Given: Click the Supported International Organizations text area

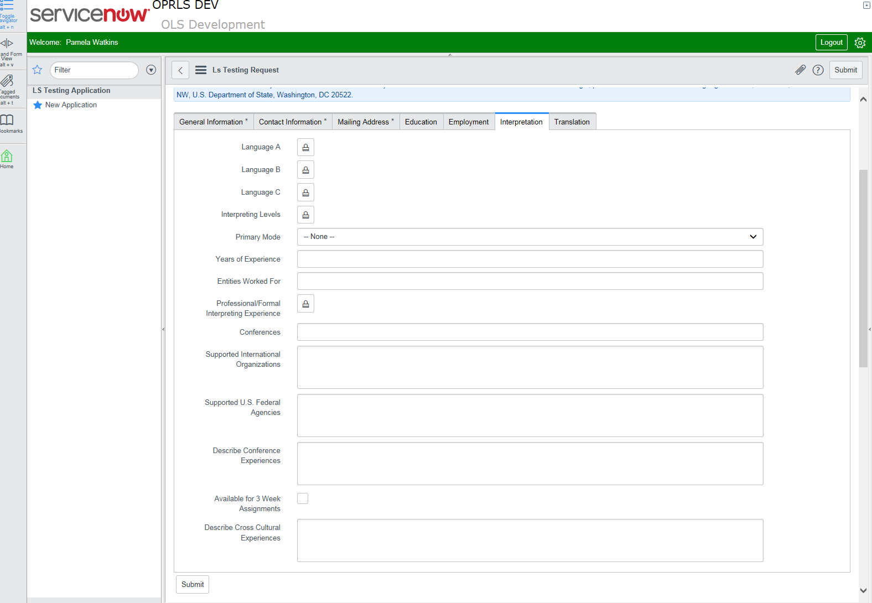Looking at the screenshot, I should (x=530, y=367).
